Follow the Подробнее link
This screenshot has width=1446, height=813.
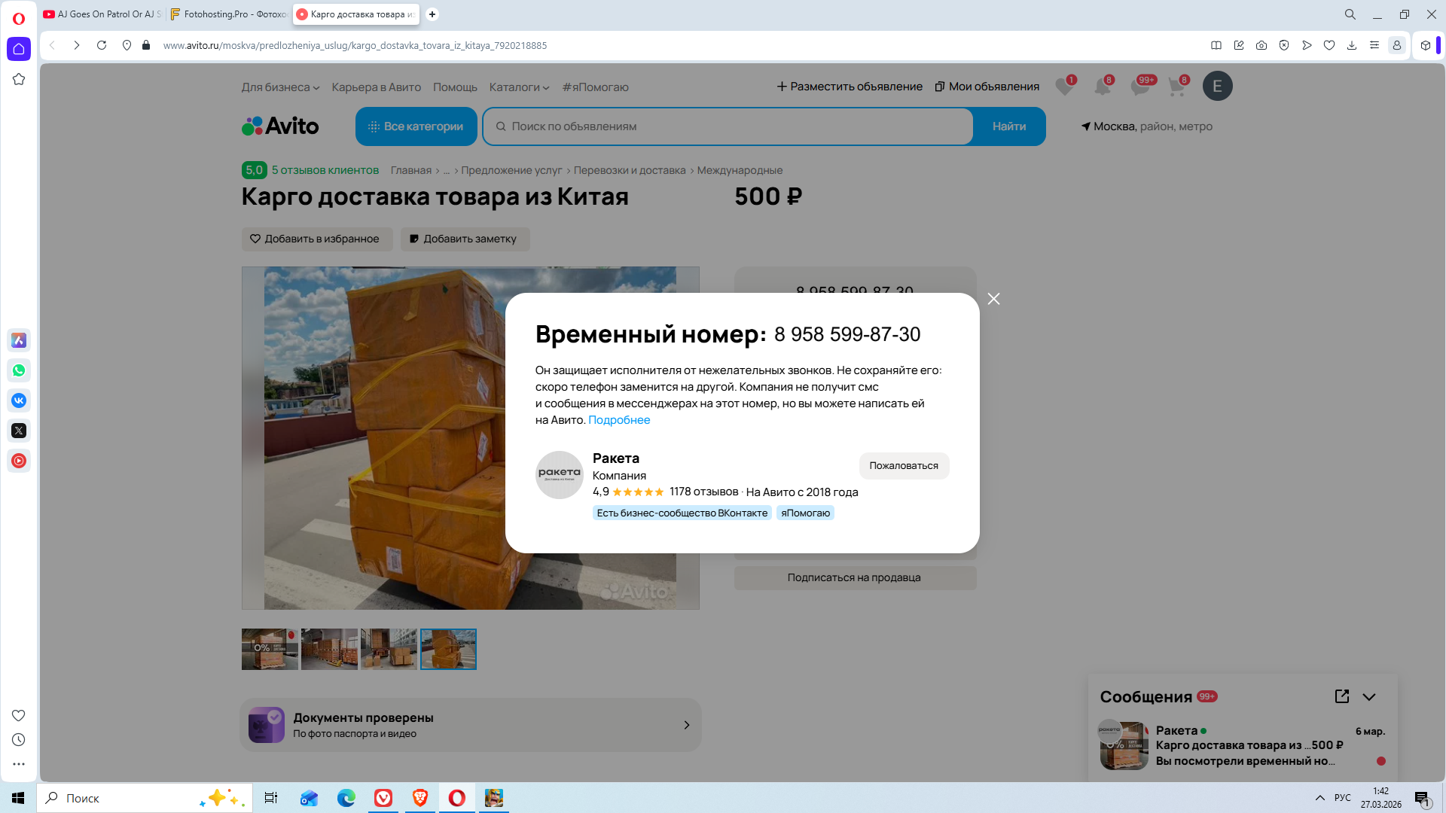coord(618,420)
